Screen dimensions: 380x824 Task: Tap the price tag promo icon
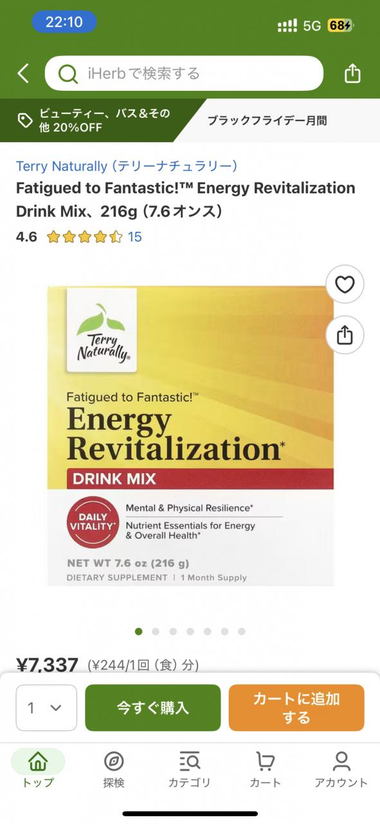(25, 120)
